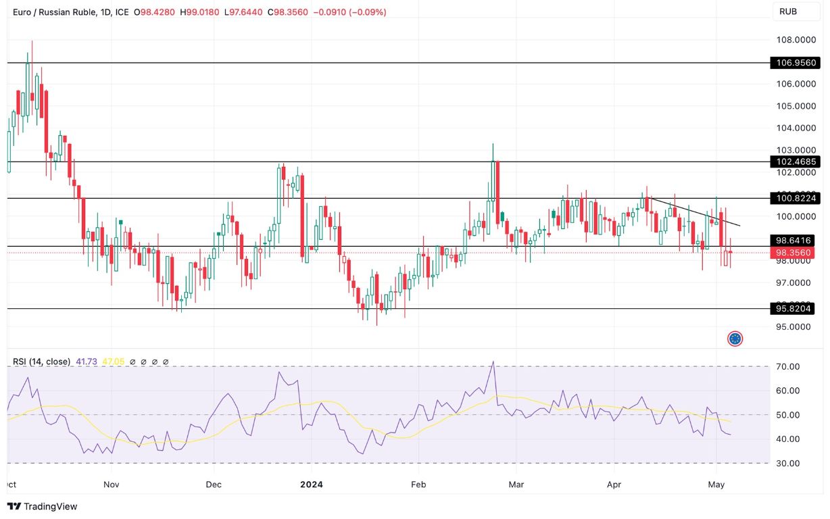Viewport: 830px width, 519px height.
Task: Select the 106.9560 horizontal line price label
Action: 796,62
